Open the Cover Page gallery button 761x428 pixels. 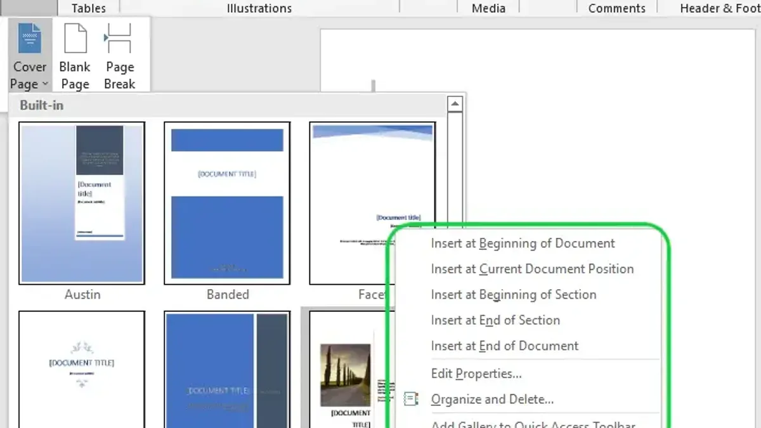tap(29, 55)
